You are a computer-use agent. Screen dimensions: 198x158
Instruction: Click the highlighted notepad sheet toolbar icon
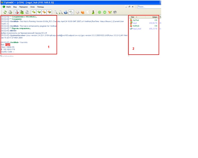[x=71, y=12]
